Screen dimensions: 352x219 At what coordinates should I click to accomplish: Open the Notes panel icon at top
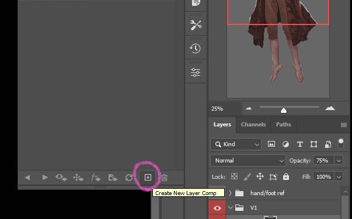coord(196,3)
